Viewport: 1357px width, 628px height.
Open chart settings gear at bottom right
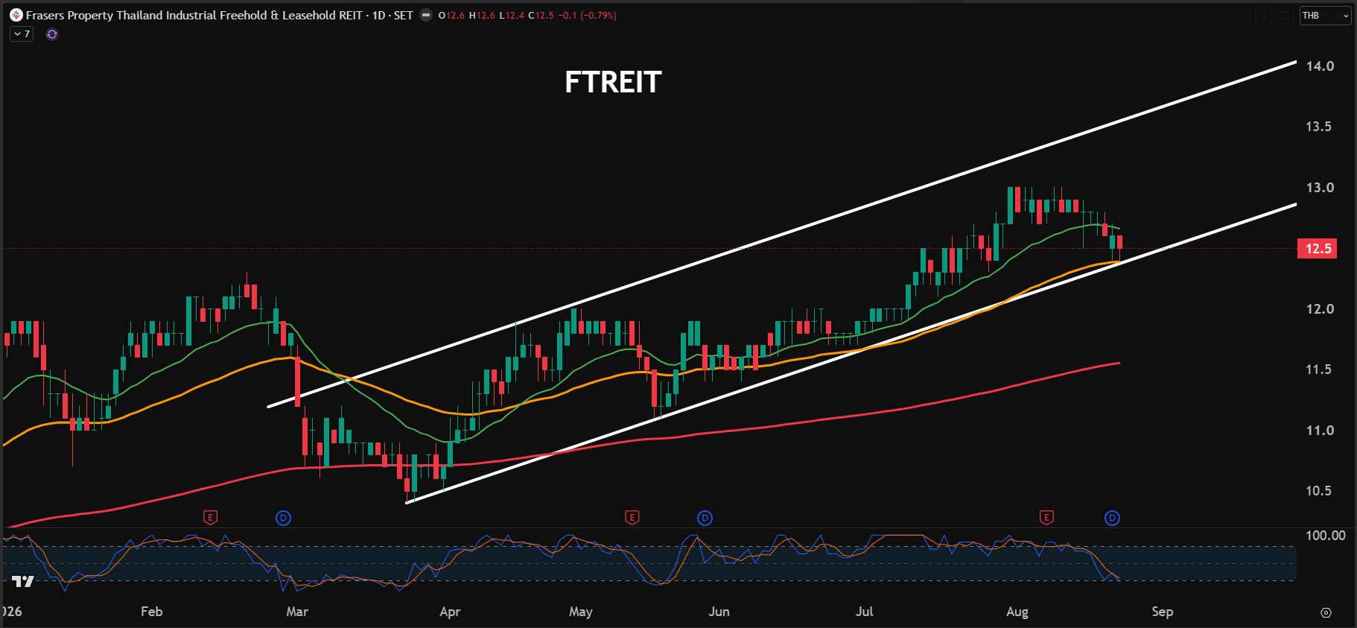click(x=1326, y=612)
